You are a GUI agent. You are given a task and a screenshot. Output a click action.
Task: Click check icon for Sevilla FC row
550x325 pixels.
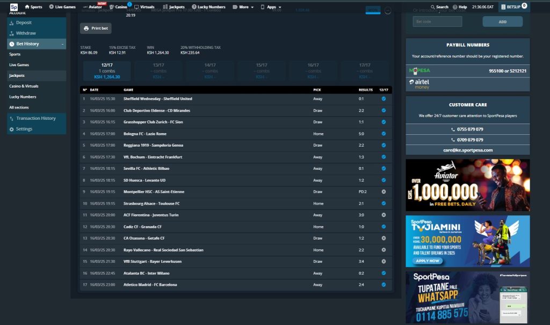(x=383, y=169)
